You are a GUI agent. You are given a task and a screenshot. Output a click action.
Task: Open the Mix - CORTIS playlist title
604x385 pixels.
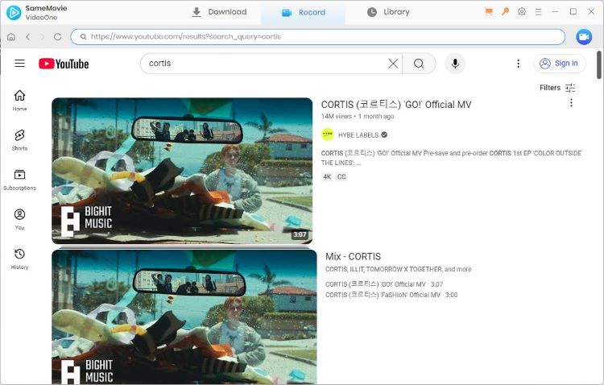pos(353,257)
